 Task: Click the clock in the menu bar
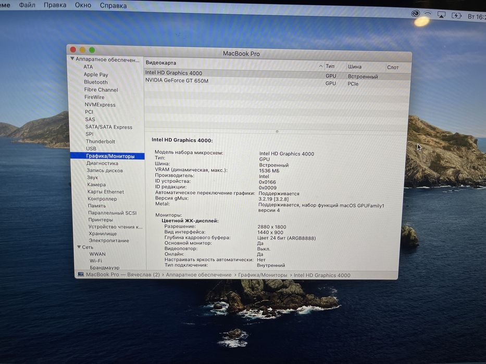pyautogui.click(x=477, y=17)
